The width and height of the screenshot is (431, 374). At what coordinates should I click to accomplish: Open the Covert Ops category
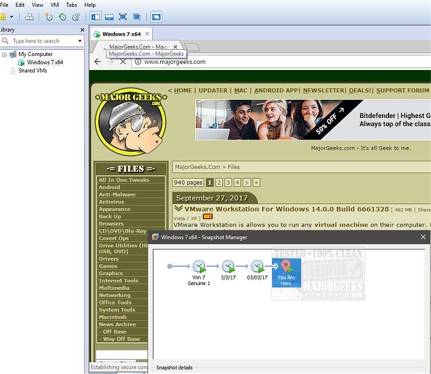(x=114, y=239)
